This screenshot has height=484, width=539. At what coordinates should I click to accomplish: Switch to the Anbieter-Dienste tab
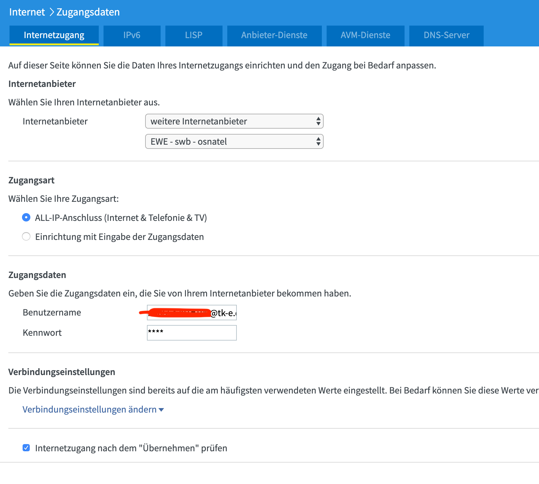[x=274, y=35]
